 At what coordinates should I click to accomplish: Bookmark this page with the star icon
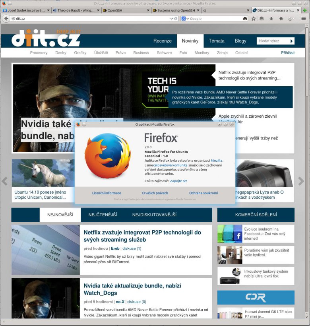tap(254, 19)
